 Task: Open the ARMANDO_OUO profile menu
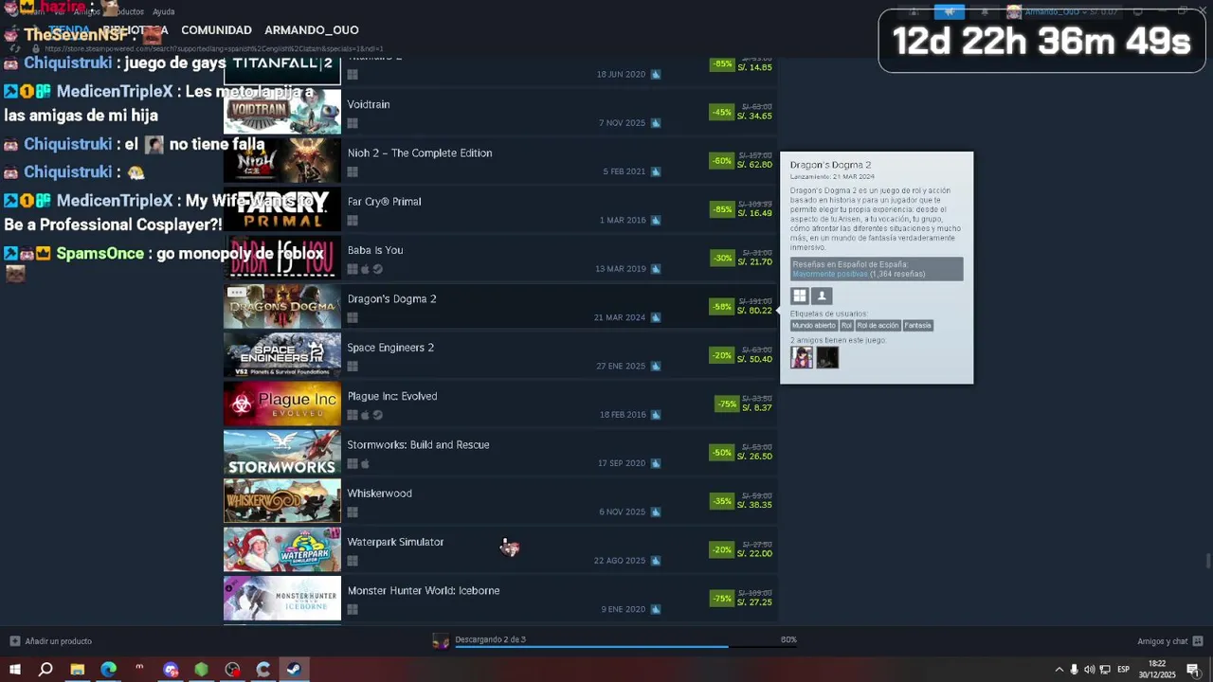[312, 30]
